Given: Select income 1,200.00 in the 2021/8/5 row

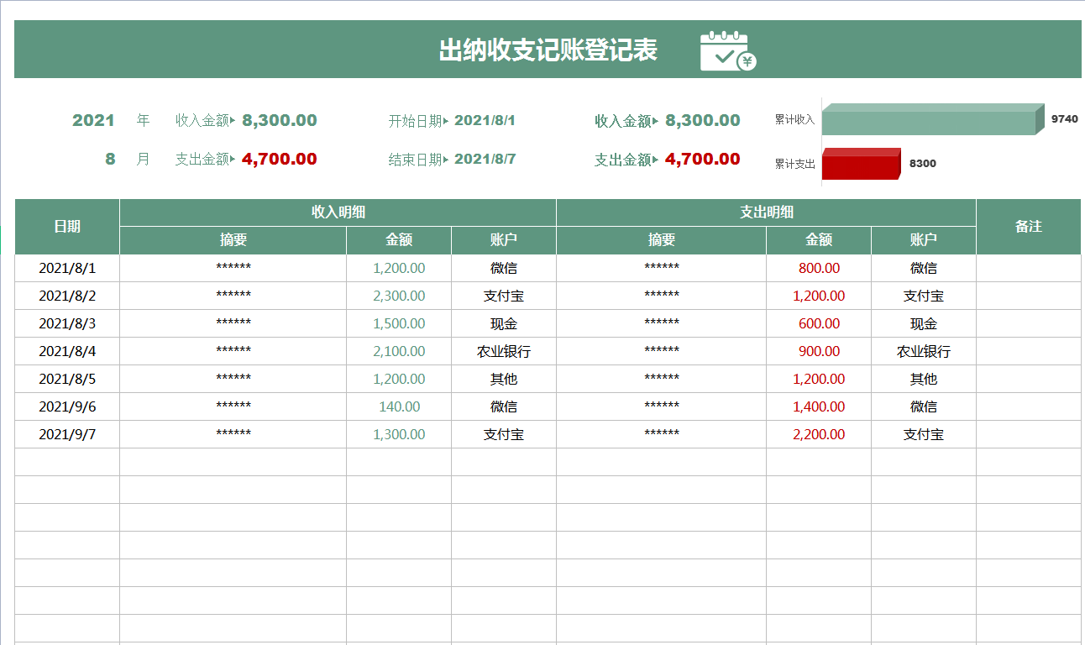Looking at the screenshot, I should point(399,379).
